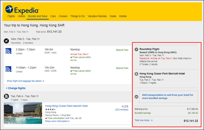Screen dimensions: 204x130
Task: Click the United logo on 11:00am flight
Action: 8,69
